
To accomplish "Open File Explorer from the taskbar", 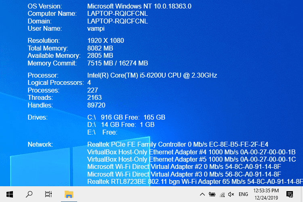I will tap(69, 194).
